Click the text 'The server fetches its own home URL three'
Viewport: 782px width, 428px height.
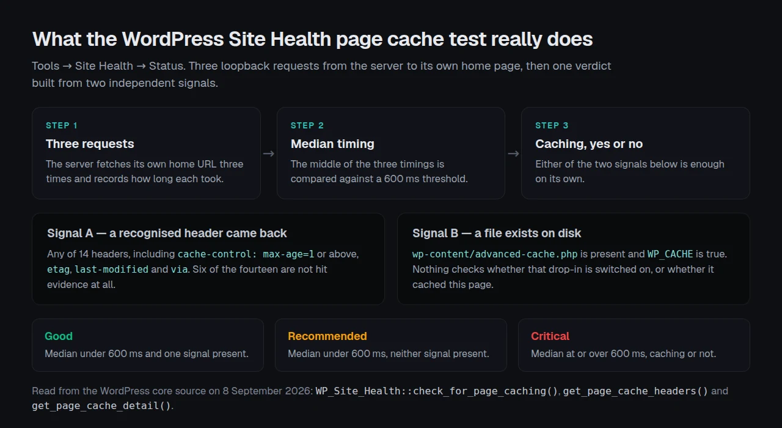tap(145, 164)
